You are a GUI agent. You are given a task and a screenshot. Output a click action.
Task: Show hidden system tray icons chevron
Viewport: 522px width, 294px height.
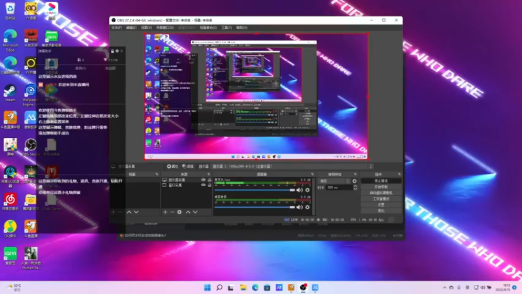(x=444, y=287)
